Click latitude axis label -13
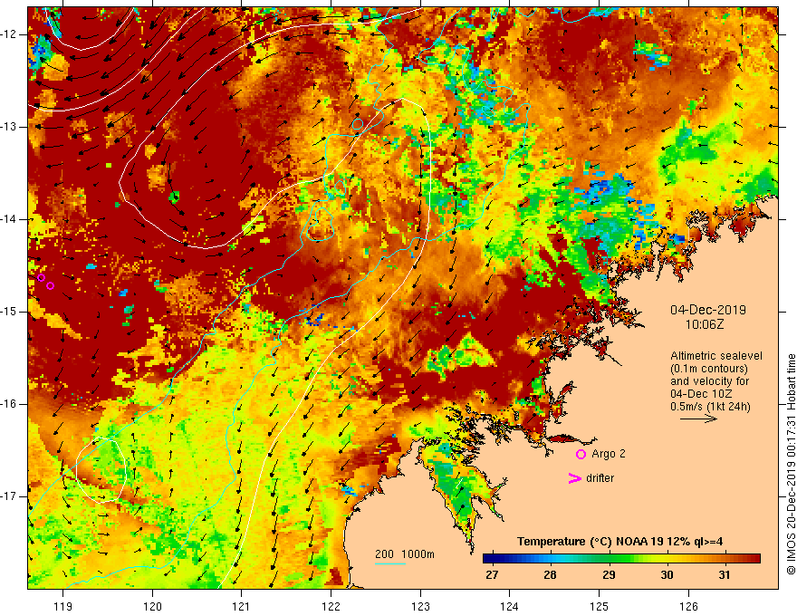Screen dimensions: 797x616 [x=9, y=127]
